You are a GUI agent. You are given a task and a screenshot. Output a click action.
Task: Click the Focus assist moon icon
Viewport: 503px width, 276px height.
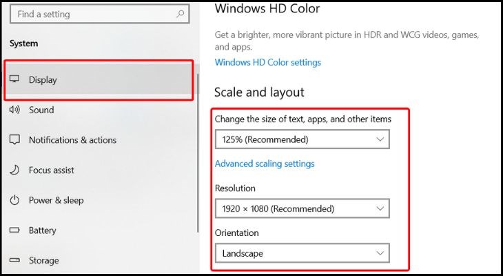coord(14,170)
